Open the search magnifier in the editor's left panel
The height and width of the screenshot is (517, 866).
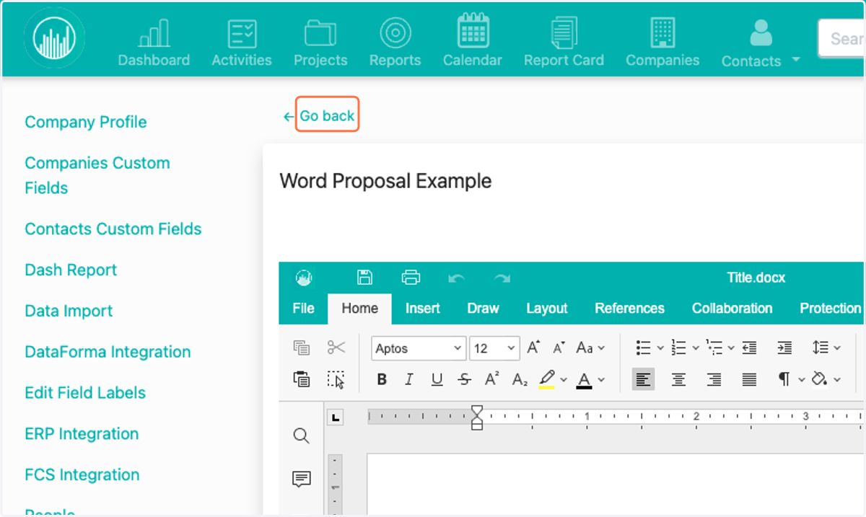coord(302,436)
